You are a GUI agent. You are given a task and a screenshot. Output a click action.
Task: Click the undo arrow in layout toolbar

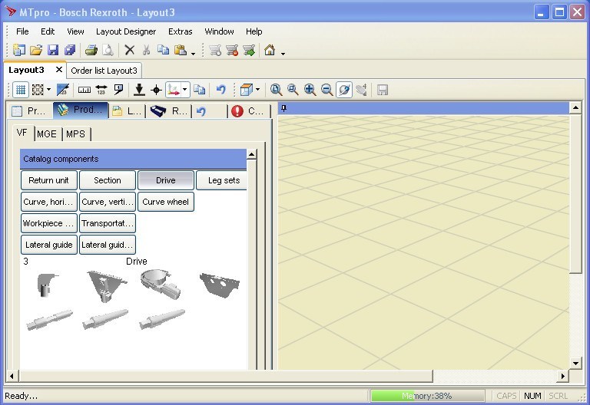pyautogui.click(x=221, y=90)
